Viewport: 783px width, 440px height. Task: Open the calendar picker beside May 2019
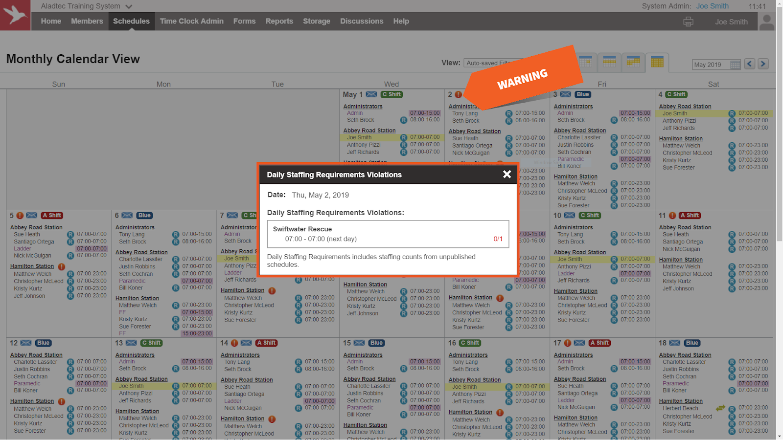735,65
